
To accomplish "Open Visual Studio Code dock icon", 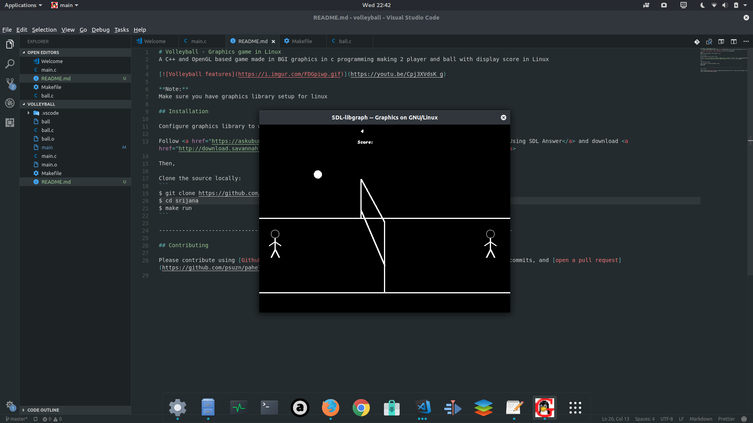I will click(422, 408).
